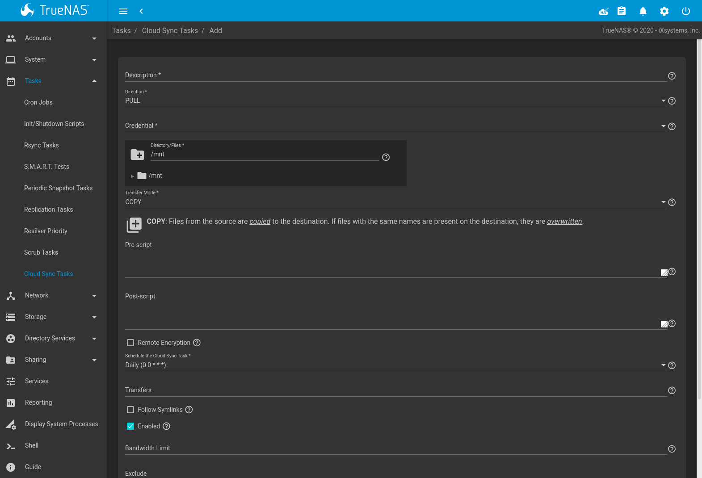702x478 pixels.
Task: Click the power icon
Action: [686, 11]
